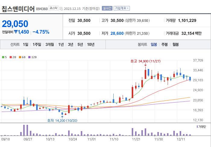This screenshot has width=211, height=147.
Task: Click the 11/21 date axis label
Action: click(136, 139)
